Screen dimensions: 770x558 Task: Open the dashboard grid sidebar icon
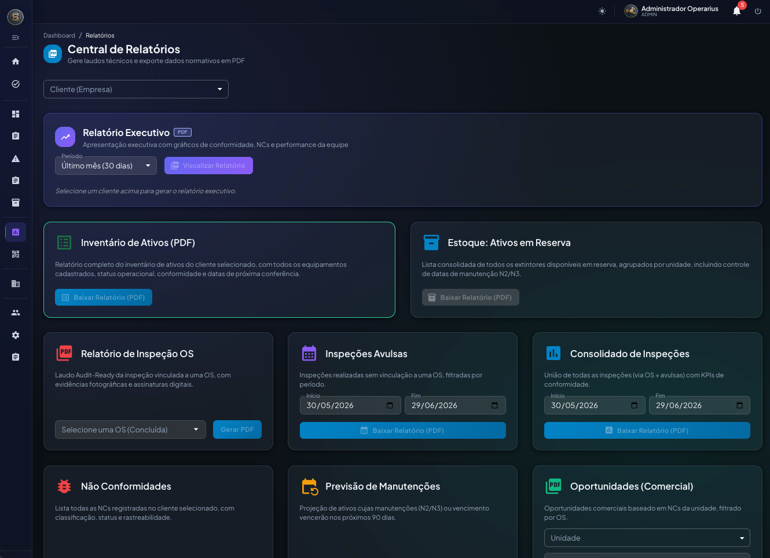[x=16, y=114]
